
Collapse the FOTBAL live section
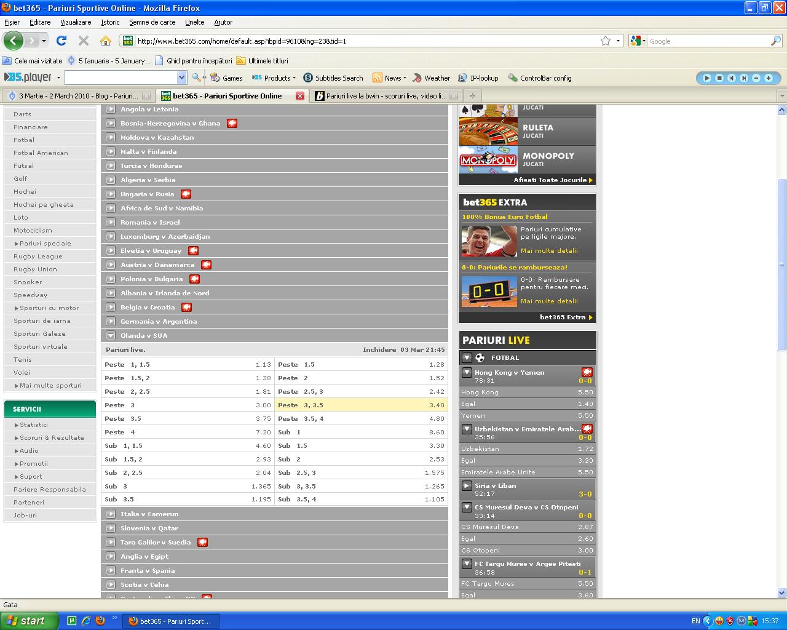(467, 357)
